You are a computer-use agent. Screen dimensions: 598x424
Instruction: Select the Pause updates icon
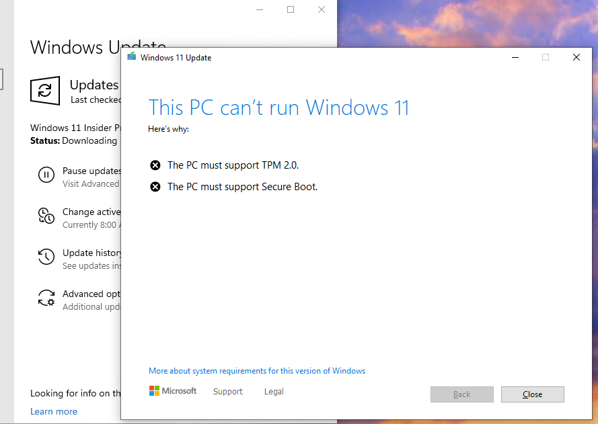46,175
